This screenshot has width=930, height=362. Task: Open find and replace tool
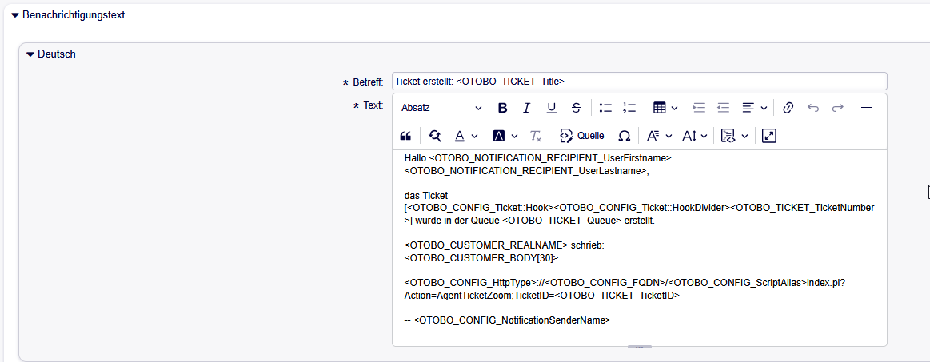435,136
